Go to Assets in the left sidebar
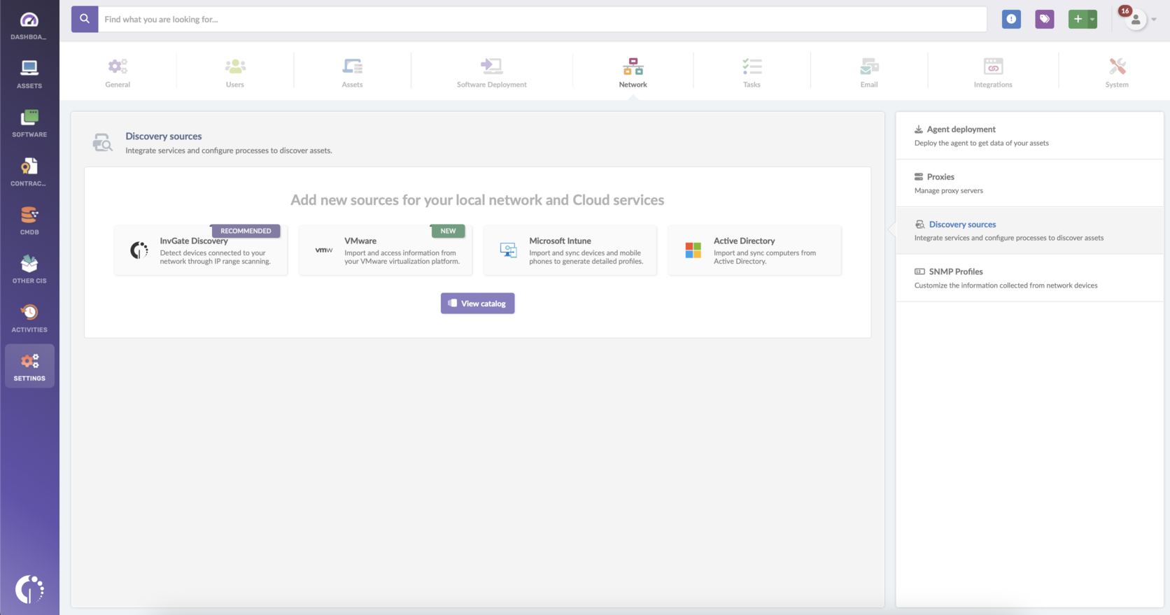 (x=29, y=74)
